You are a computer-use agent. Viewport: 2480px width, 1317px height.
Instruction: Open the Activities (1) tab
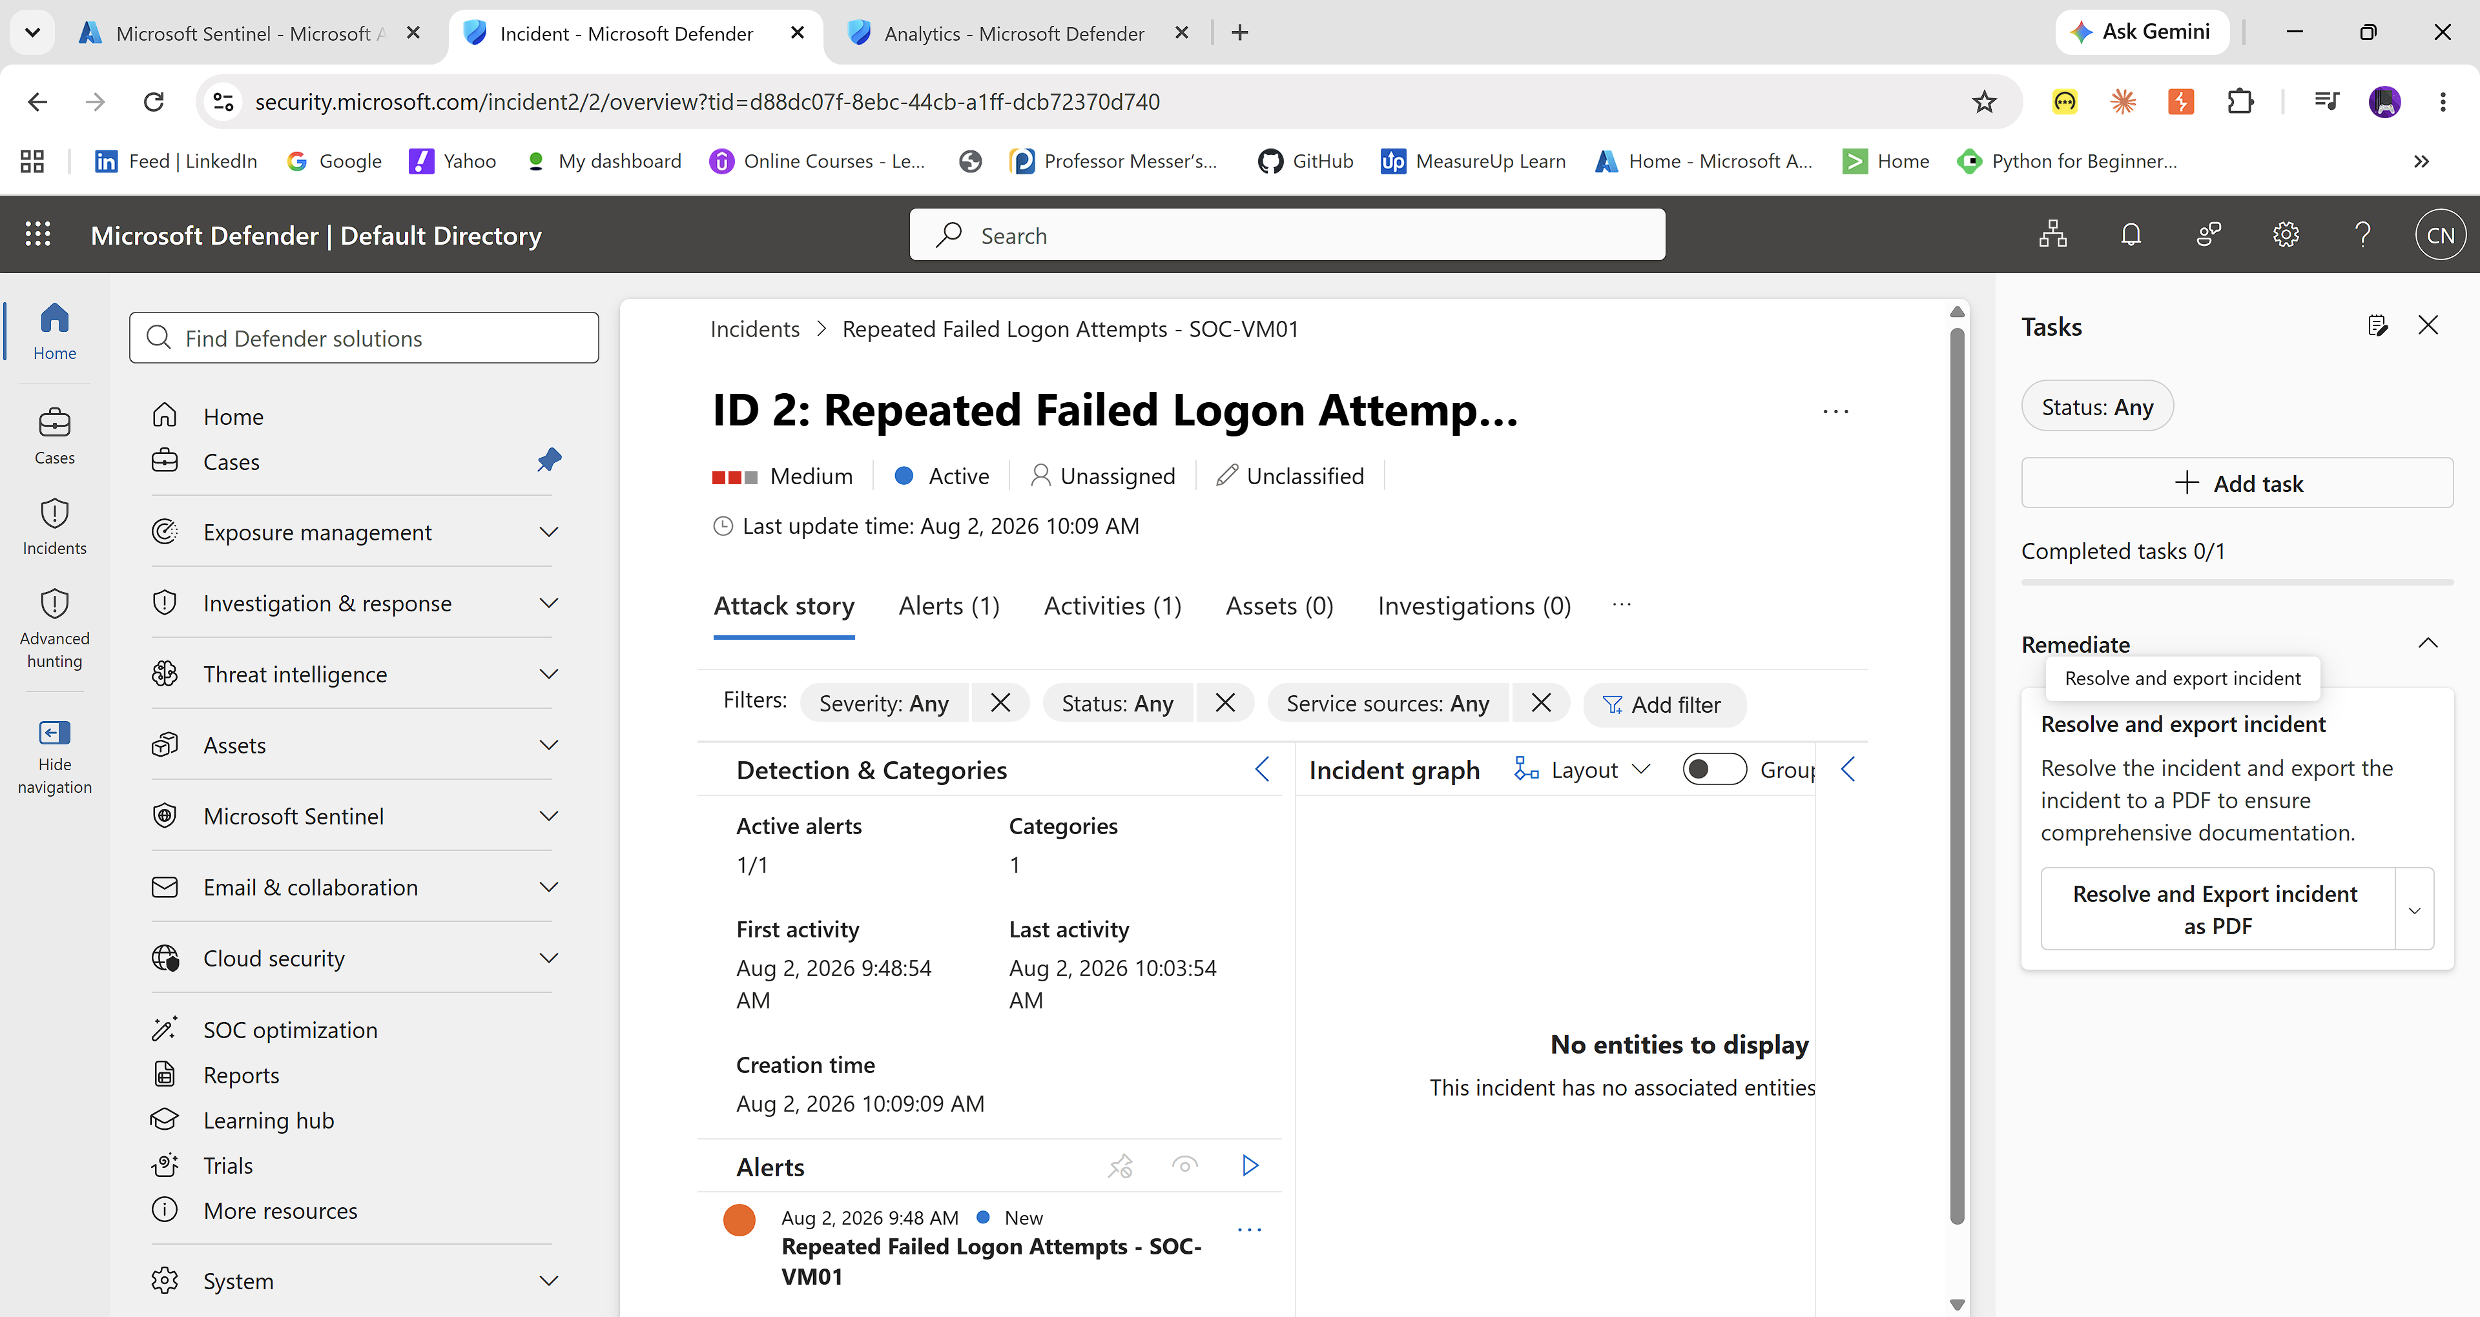(1112, 606)
